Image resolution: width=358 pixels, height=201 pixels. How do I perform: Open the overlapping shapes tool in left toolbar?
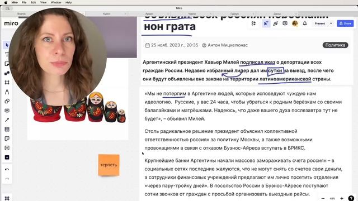7,101
